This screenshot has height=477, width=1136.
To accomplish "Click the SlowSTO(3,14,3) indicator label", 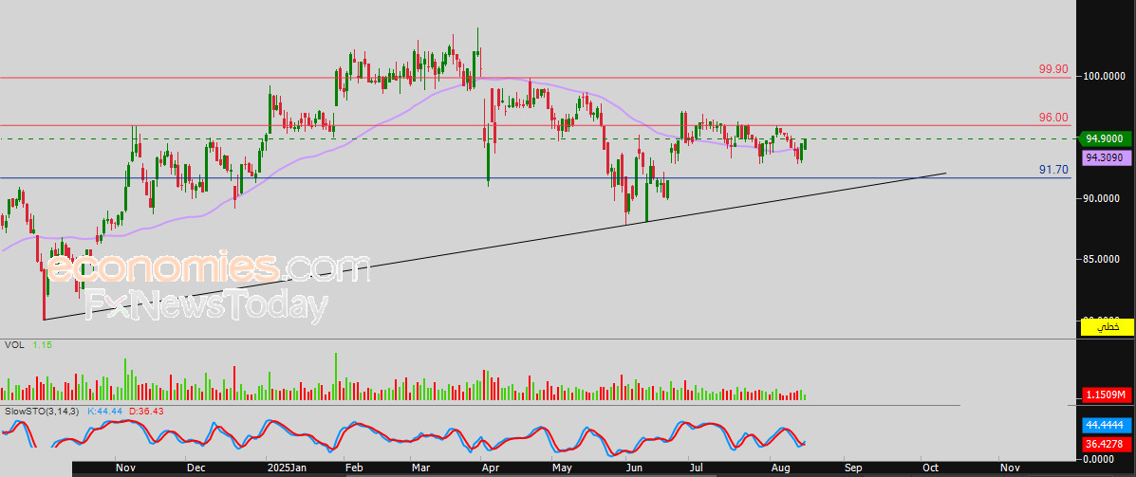I will tap(42, 411).
